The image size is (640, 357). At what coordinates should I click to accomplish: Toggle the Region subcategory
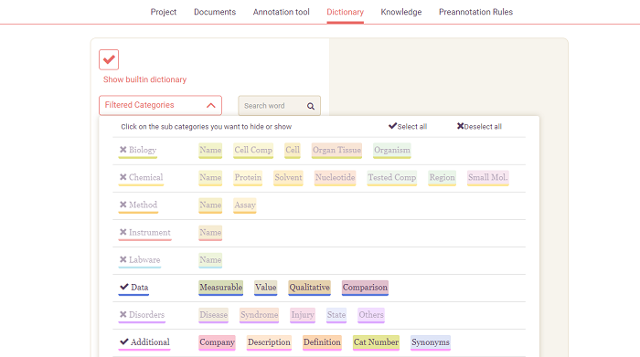[442, 178]
